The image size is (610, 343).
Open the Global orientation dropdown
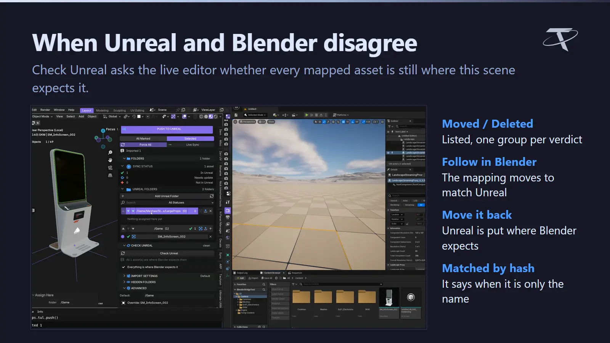click(112, 117)
